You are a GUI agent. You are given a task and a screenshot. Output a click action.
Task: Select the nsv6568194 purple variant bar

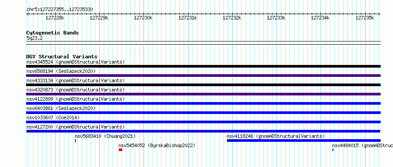203,76
